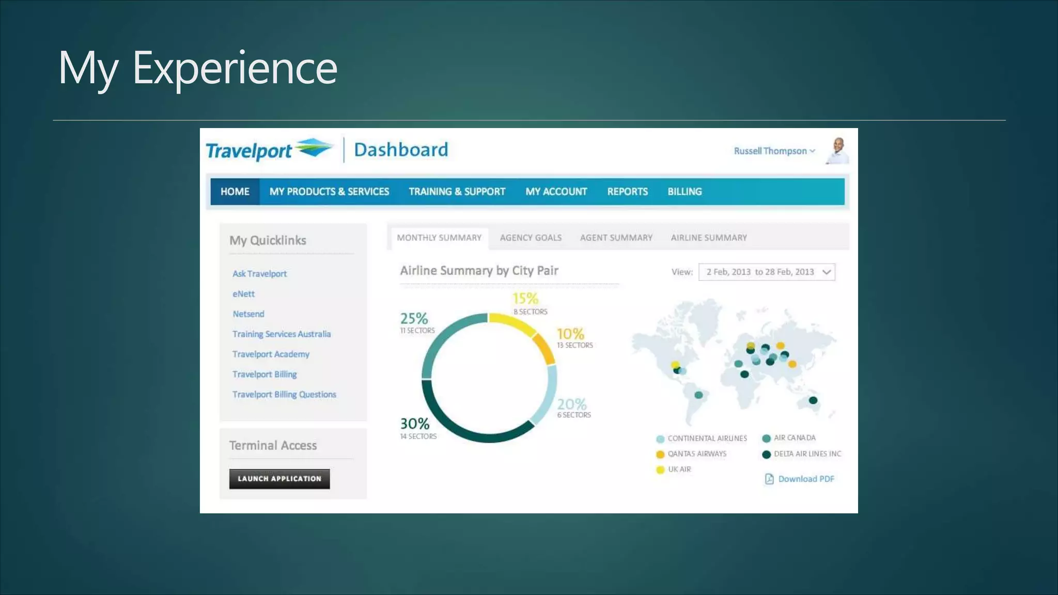Open the Travelport Academy quicklink
The image size is (1058, 595).
[x=271, y=354]
